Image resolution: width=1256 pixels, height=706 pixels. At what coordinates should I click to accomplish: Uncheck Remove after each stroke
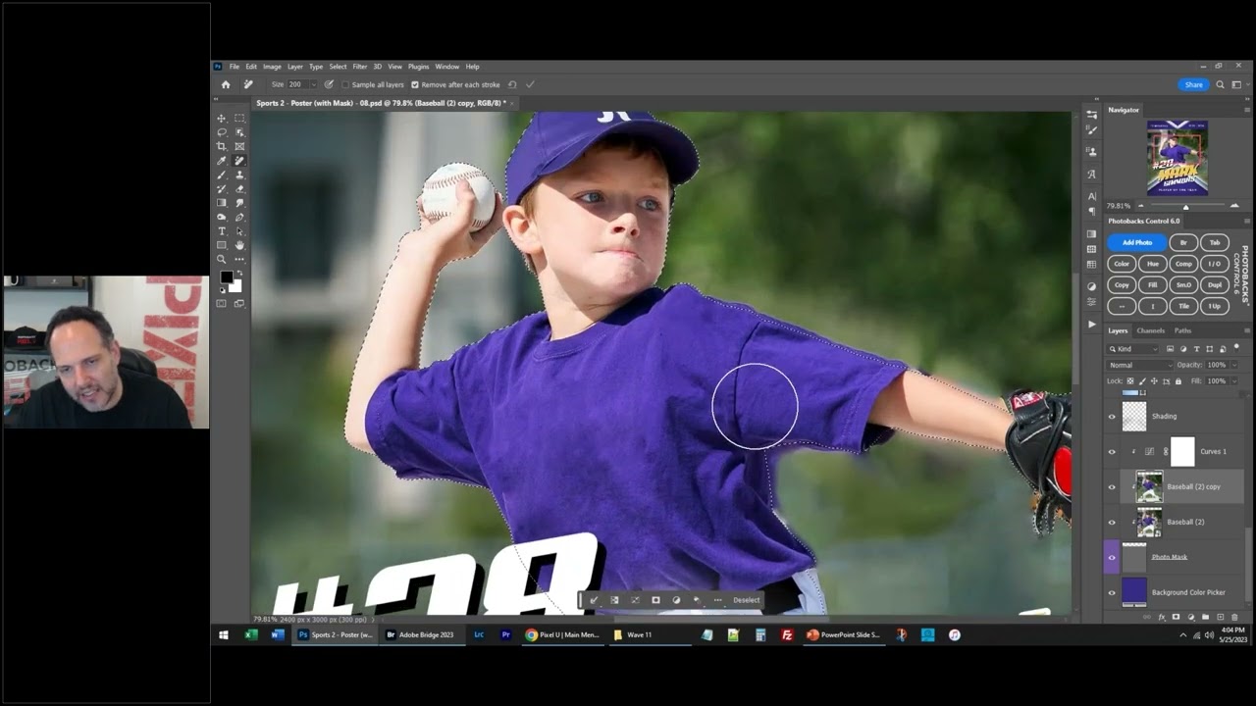tap(414, 84)
